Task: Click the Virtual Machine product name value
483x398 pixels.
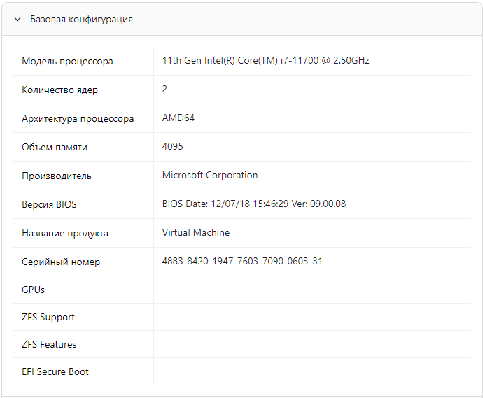Action: tap(196, 233)
